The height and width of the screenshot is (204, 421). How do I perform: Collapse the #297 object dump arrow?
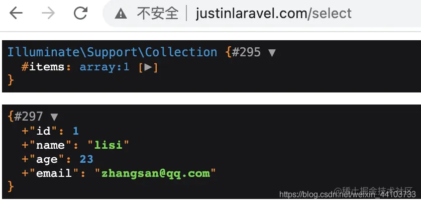(54, 117)
